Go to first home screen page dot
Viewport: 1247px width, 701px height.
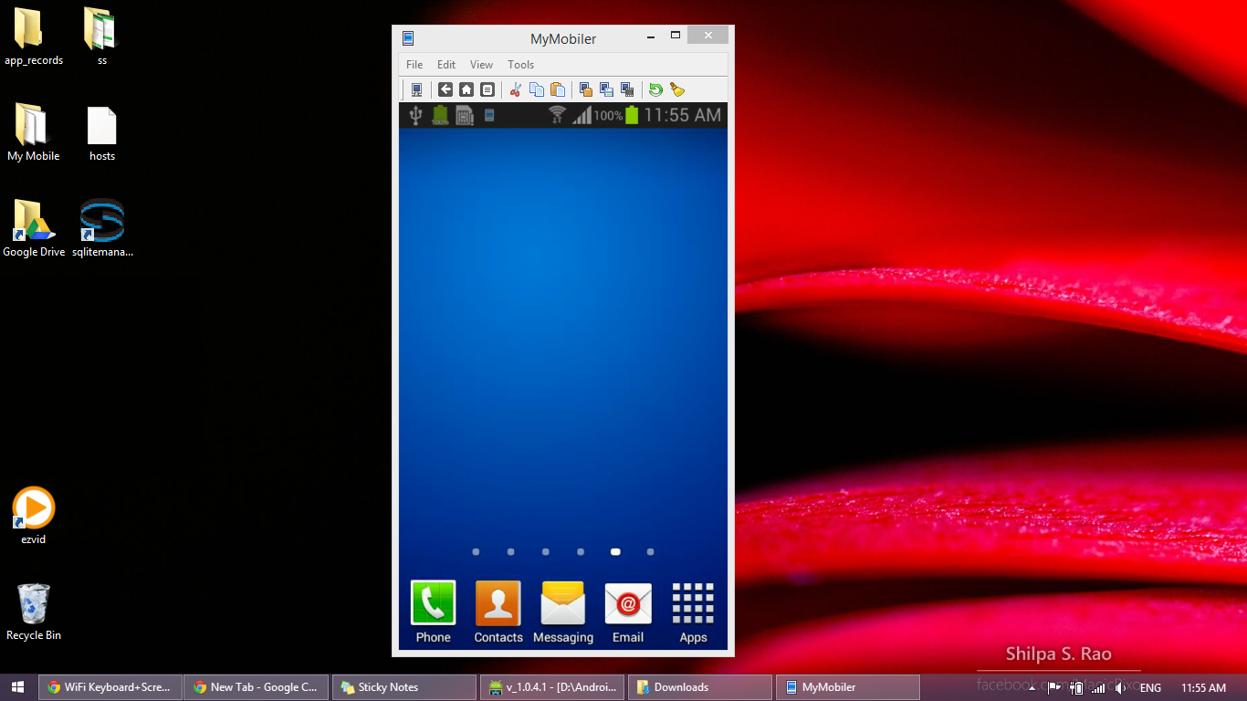[x=476, y=551]
